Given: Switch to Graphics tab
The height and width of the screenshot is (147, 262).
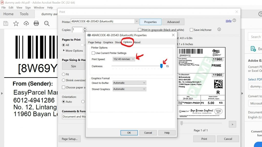Looking at the screenshot, I should (108, 42).
